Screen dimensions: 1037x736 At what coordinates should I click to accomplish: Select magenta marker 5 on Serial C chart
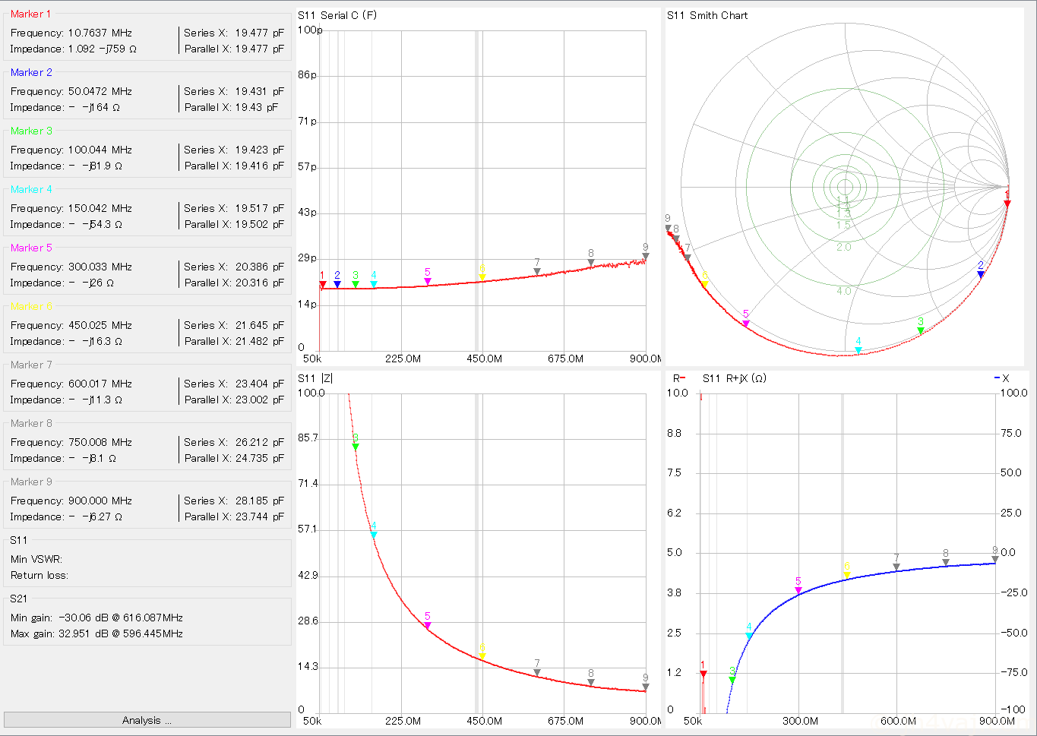point(428,282)
